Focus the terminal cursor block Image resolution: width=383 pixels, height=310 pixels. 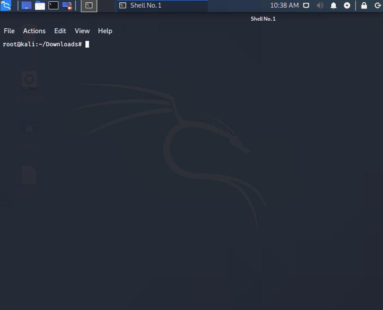87,44
